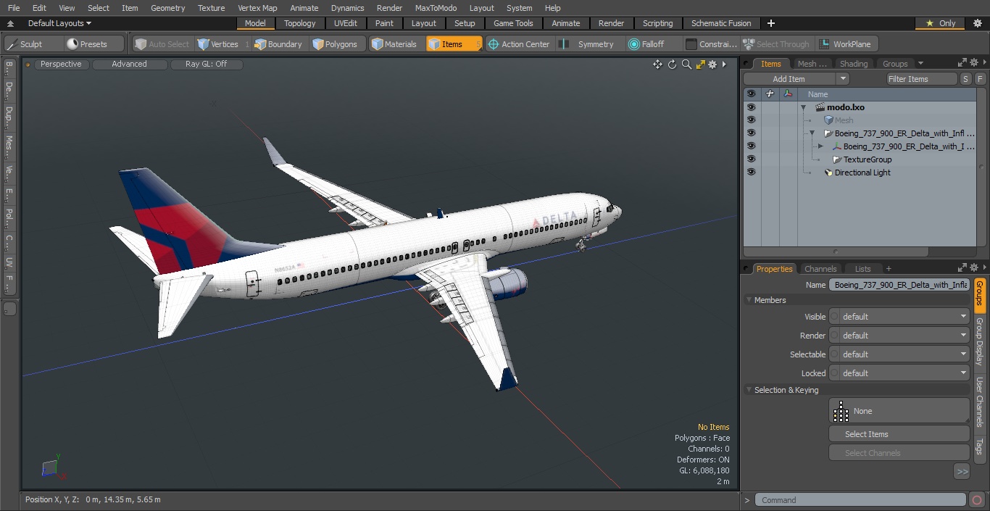Open the Add Item dropdown arrow
Viewport: 990px width, 511px height.
(842, 79)
